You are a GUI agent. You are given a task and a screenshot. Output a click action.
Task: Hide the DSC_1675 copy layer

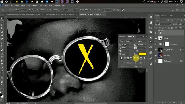156,50
